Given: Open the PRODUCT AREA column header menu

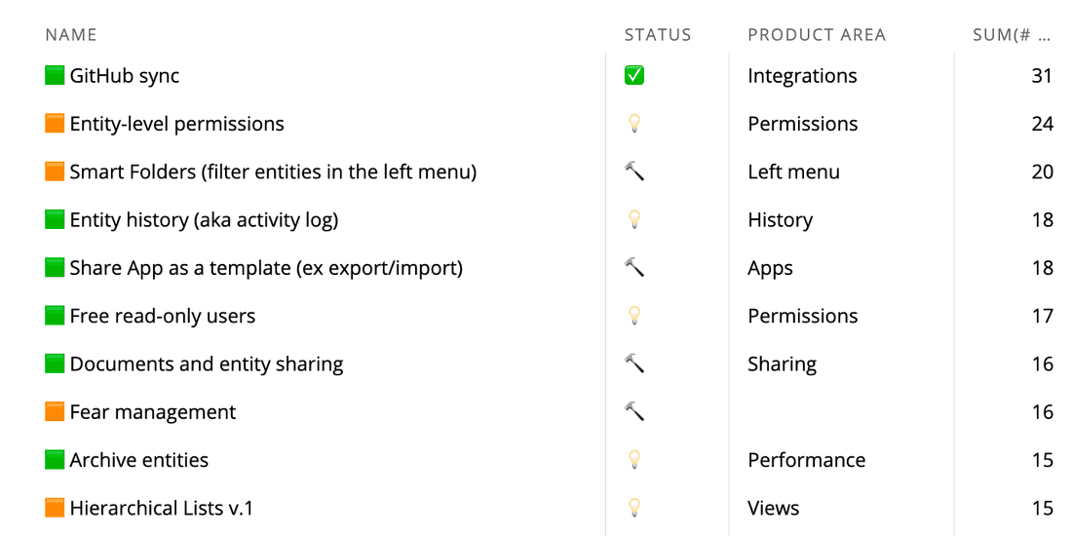Looking at the screenshot, I should [817, 35].
